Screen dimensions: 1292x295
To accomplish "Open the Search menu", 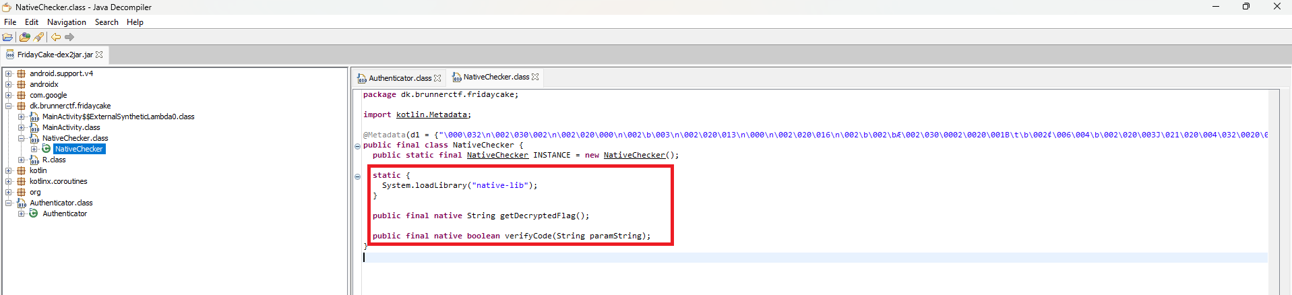I will click(x=106, y=22).
